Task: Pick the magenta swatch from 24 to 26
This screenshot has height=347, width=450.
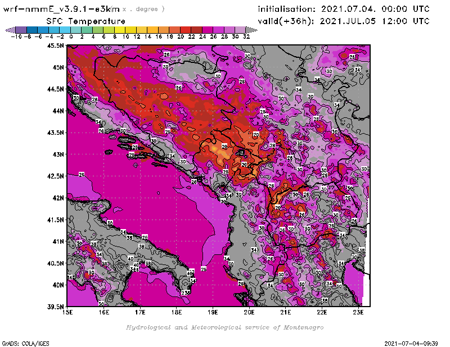Action: (x=207, y=30)
